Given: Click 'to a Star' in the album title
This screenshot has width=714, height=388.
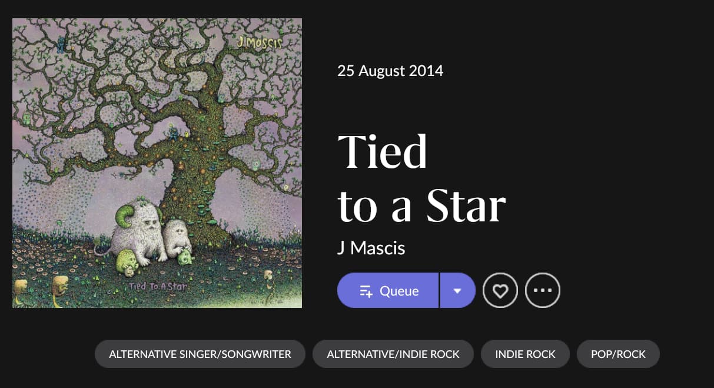Looking at the screenshot, I should (421, 205).
